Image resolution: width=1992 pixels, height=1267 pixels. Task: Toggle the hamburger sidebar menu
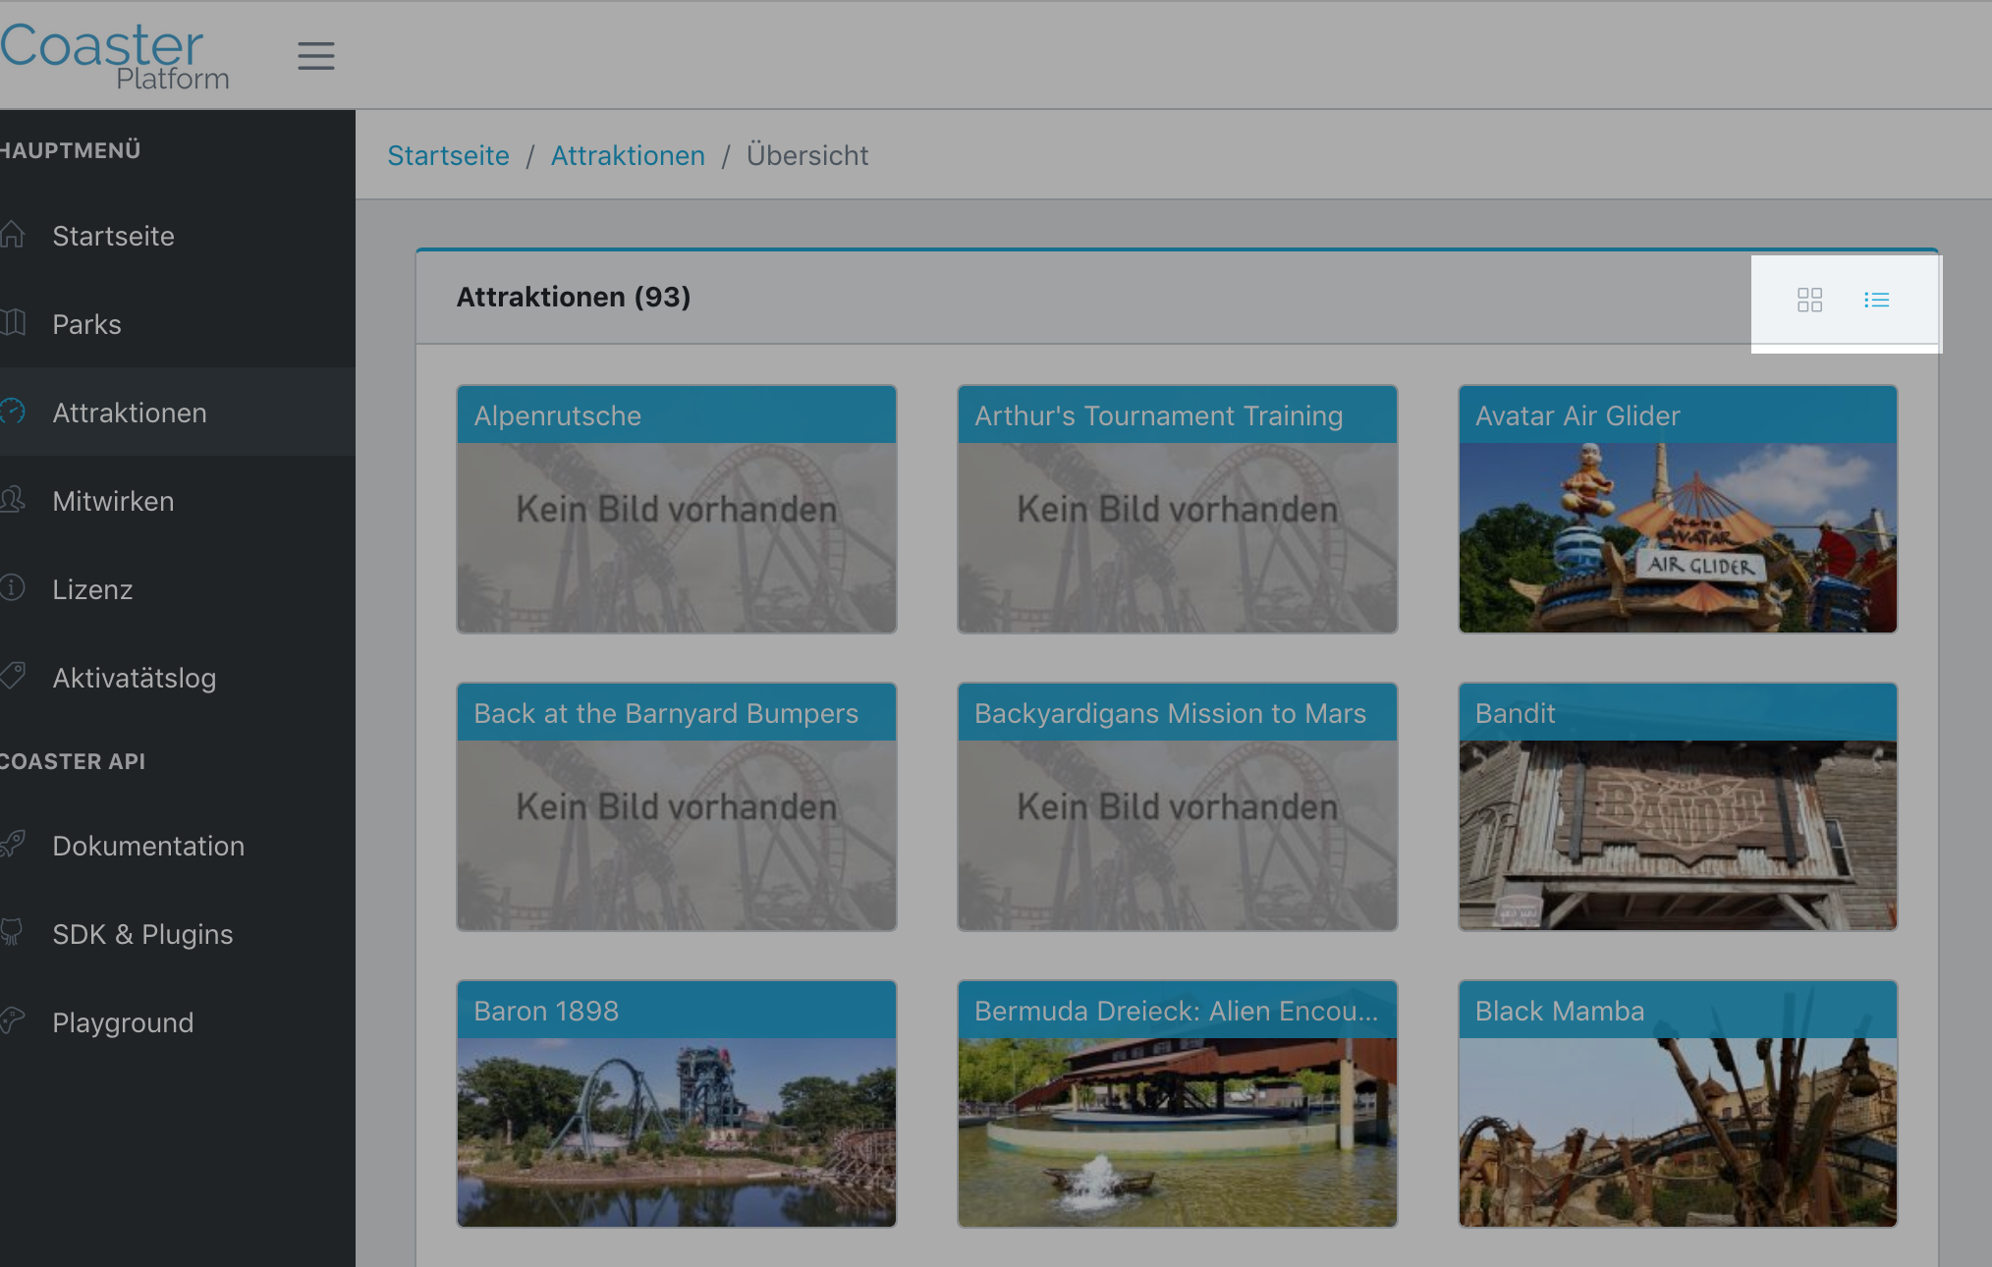coord(316,56)
